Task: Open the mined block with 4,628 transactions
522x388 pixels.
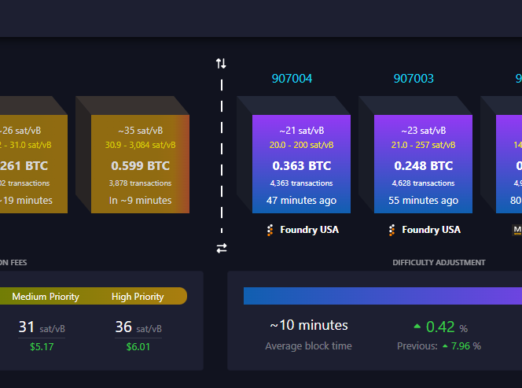Action: 423,164
